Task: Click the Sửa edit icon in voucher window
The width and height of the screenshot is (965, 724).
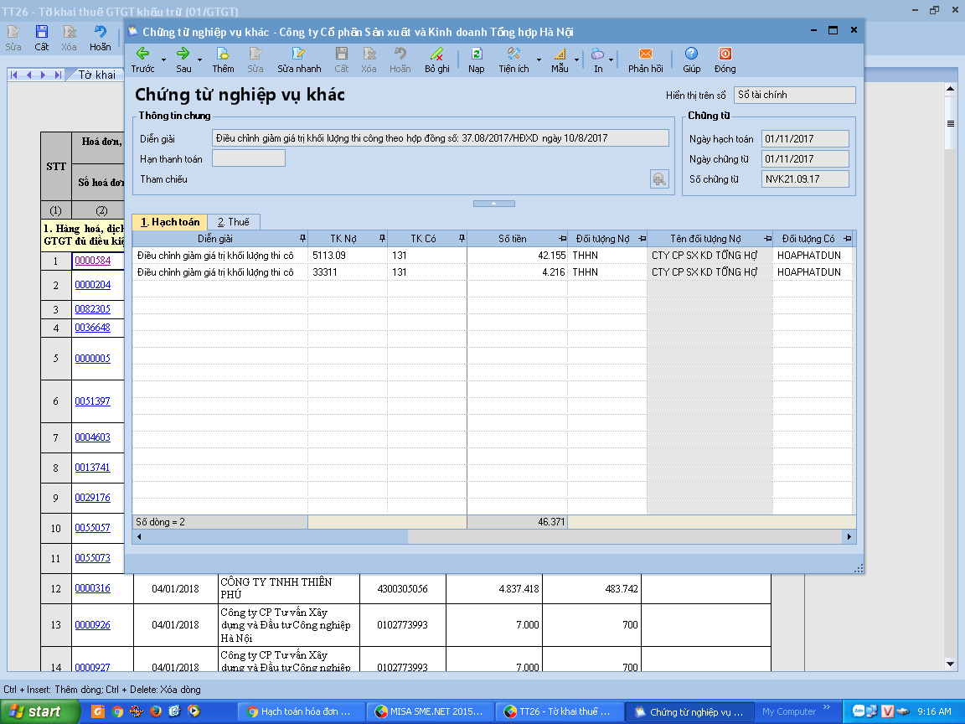Action: pyautogui.click(x=255, y=59)
